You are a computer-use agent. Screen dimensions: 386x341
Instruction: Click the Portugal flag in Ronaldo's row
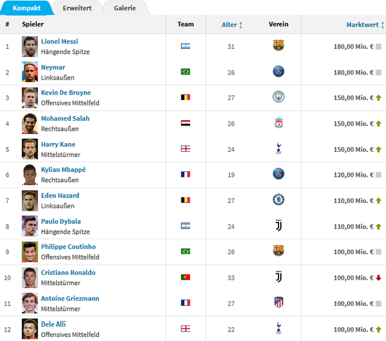click(x=185, y=277)
